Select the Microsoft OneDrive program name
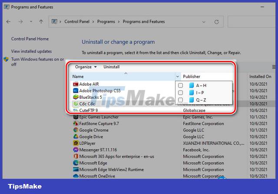 [x=97, y=176]
